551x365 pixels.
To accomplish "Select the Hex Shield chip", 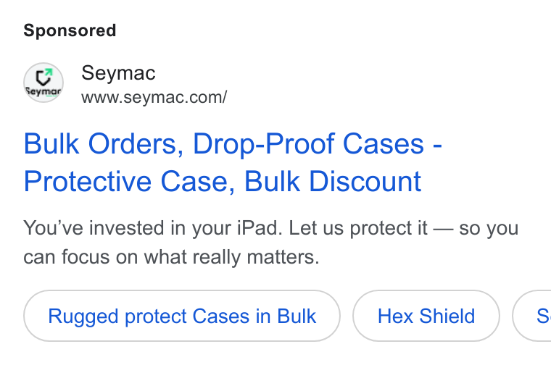I will pos(426,316).
